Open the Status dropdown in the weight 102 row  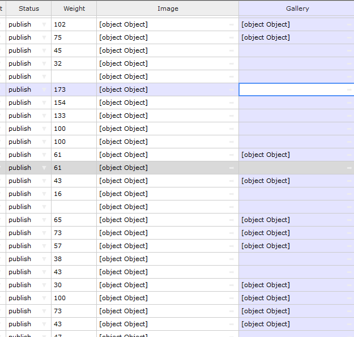coord(44,24)
